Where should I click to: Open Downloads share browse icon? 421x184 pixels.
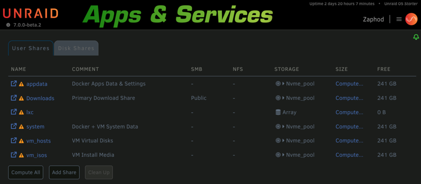tap(13, 98)
